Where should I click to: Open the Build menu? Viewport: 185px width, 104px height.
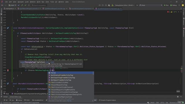38,2
